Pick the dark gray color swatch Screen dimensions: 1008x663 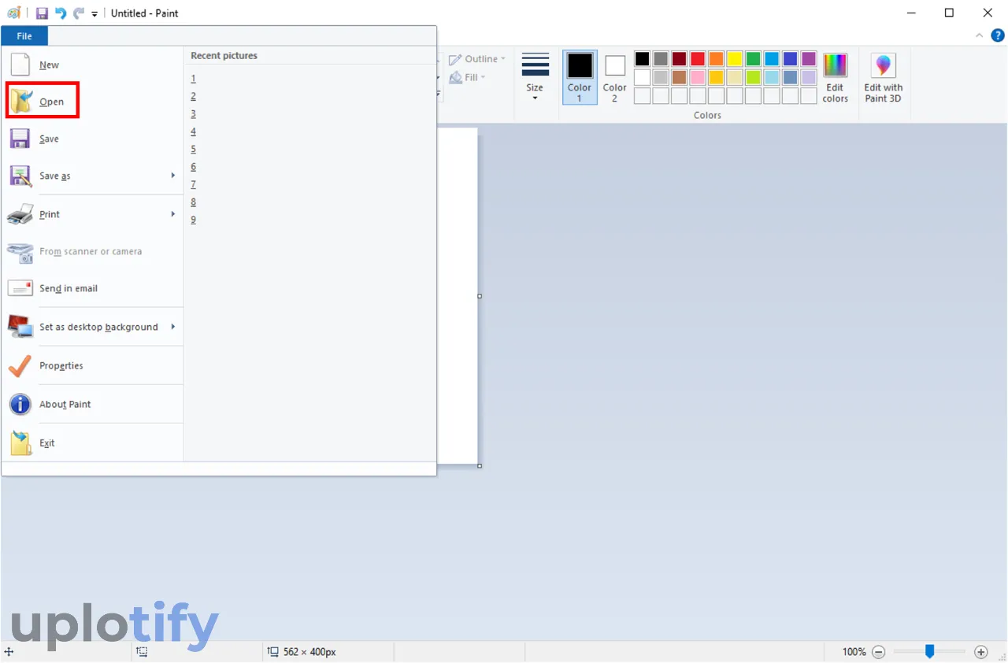[x=661, y=59]
